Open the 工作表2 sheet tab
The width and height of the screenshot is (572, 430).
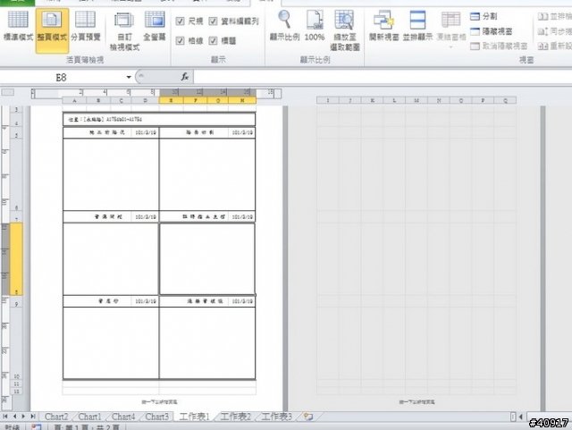236,417
